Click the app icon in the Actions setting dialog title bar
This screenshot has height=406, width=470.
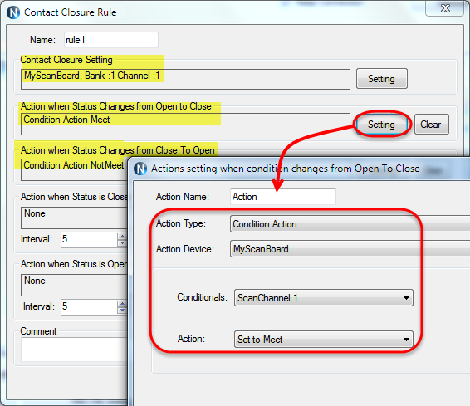(140, 169)
